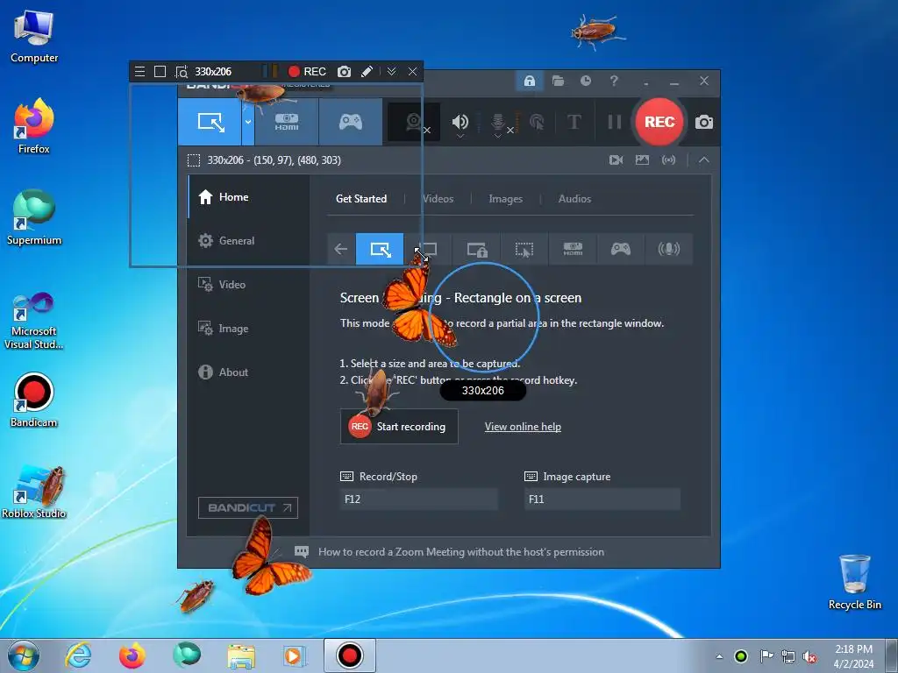Click Record/Stop hotkey field F12
The image size is (898, 673).
[x=418, y=499]
